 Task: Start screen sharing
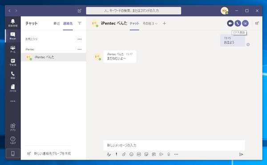click(x=245, y=23)
